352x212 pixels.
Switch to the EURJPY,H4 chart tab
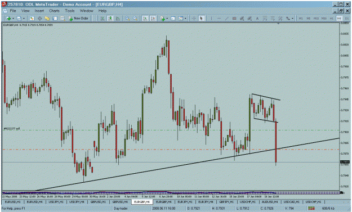(206, 202)
